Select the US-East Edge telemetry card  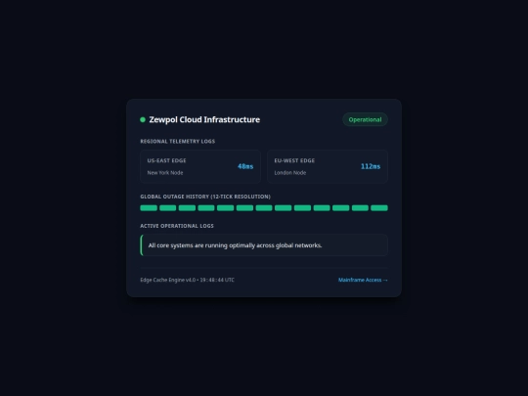pyautogui.click(x=200, y=166)
